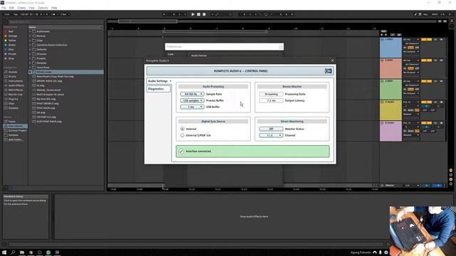This screenshot has width=456, height=256.
Task: Toggle the 4 Audio track activator button
Action: 426,102
